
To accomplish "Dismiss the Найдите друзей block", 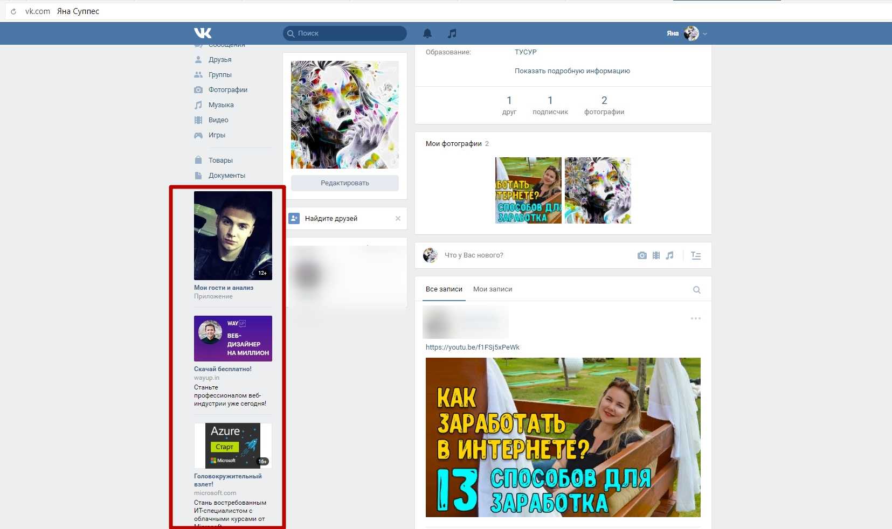I will tap(398, 219).
